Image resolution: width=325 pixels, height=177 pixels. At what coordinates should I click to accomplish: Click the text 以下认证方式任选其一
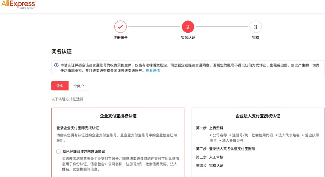pyautogui.click(x=69, y=99)
